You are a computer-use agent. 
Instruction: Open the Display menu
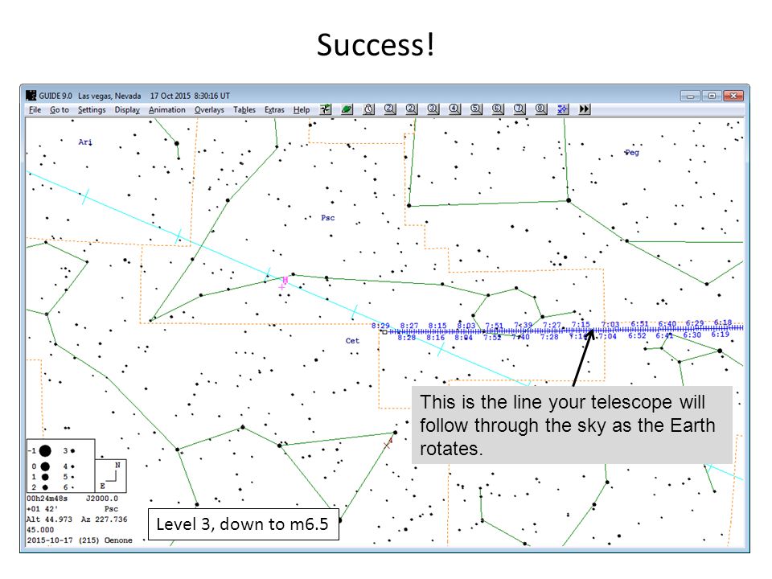[127, 110]
